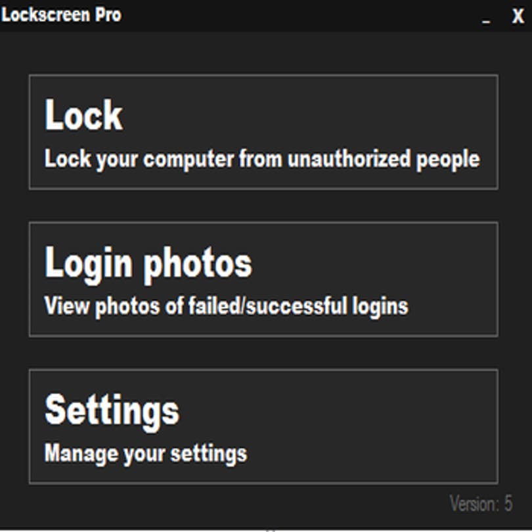The image size is (532, 532).
Task: Manage settings via the bottom tile
Action: click(x=263, y=426)
